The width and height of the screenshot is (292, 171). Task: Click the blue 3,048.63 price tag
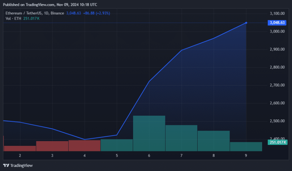coord(276,23)
